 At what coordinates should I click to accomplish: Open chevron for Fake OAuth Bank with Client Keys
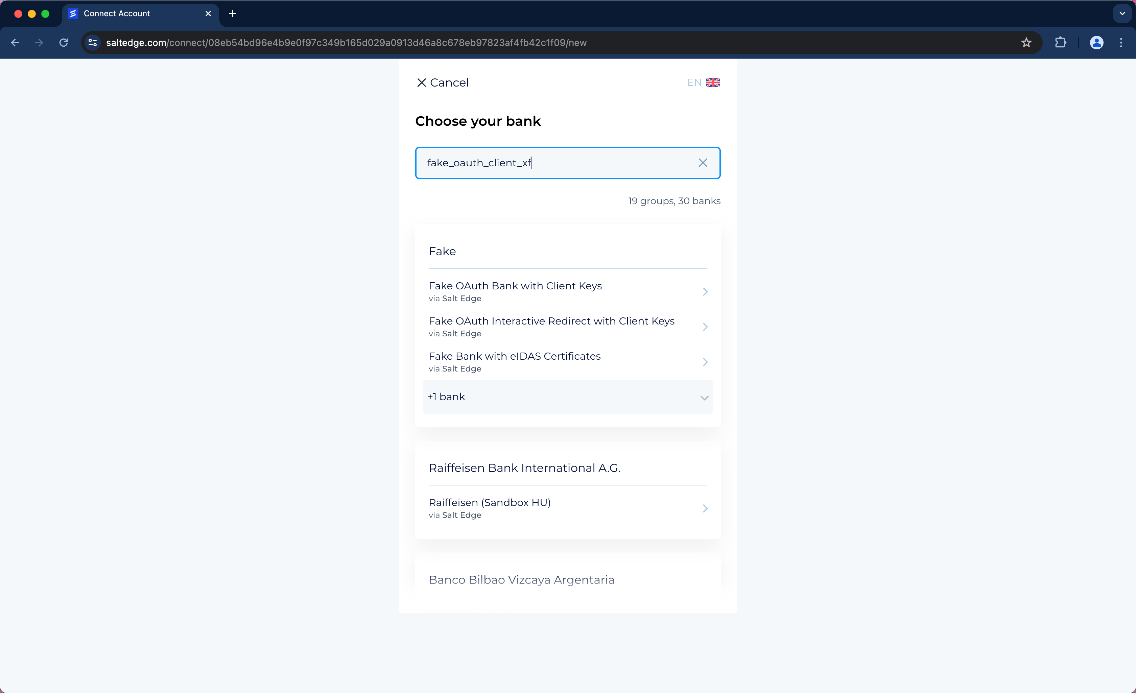click(x=705, y=291)
